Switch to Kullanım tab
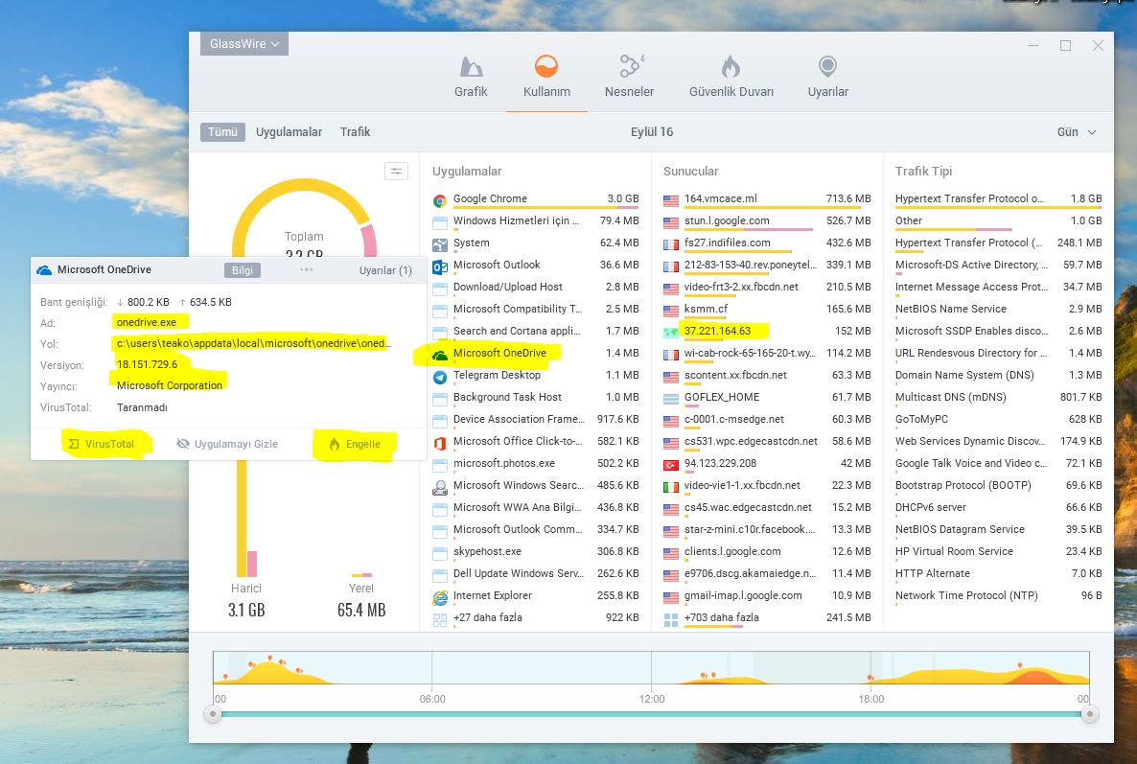The image size is (1137, 764). coord(546,77)
